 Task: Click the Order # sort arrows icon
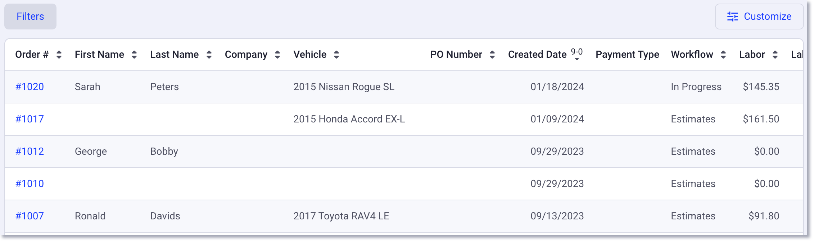[x=59, y=55]
